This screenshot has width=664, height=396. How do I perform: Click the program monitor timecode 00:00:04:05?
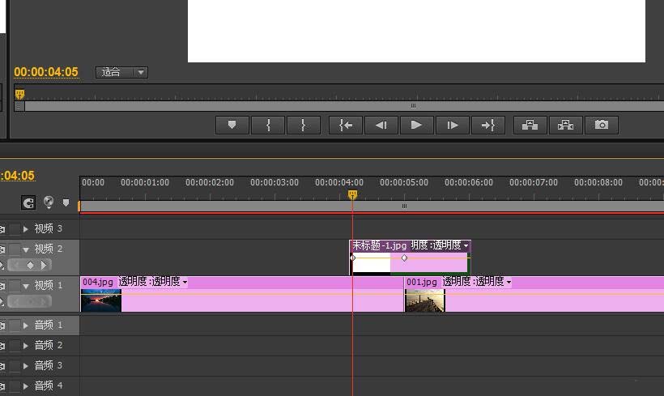point(46,72)
